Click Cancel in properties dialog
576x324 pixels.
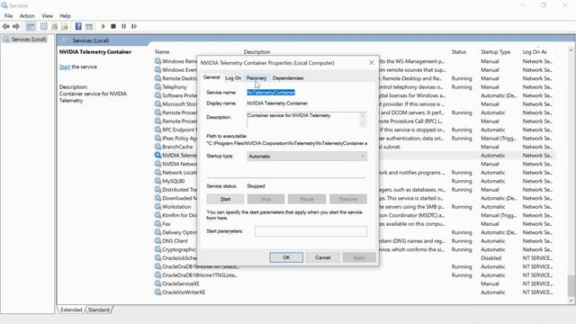coord(323,257)
